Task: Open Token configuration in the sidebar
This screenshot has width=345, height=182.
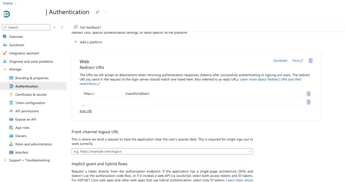Action: [x=30, y=103]
